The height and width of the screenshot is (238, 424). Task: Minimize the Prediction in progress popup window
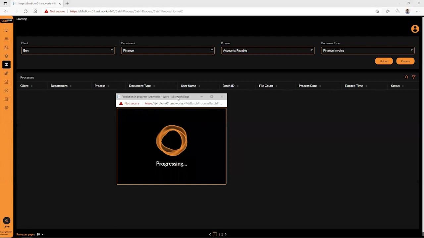[x=201, y=97]
